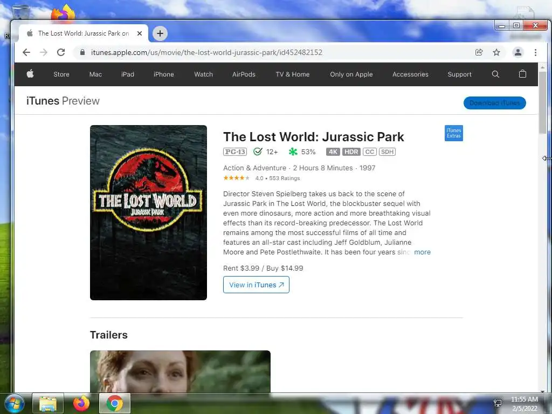The image size is (552, 414).
Task: Open the Support menu item
Action: point(459,74)
